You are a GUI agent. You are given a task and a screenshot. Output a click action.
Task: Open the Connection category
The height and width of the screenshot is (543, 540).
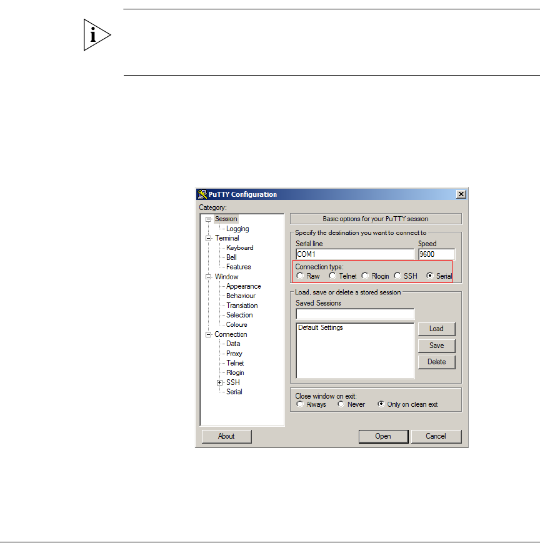click(x=231, y=334)
